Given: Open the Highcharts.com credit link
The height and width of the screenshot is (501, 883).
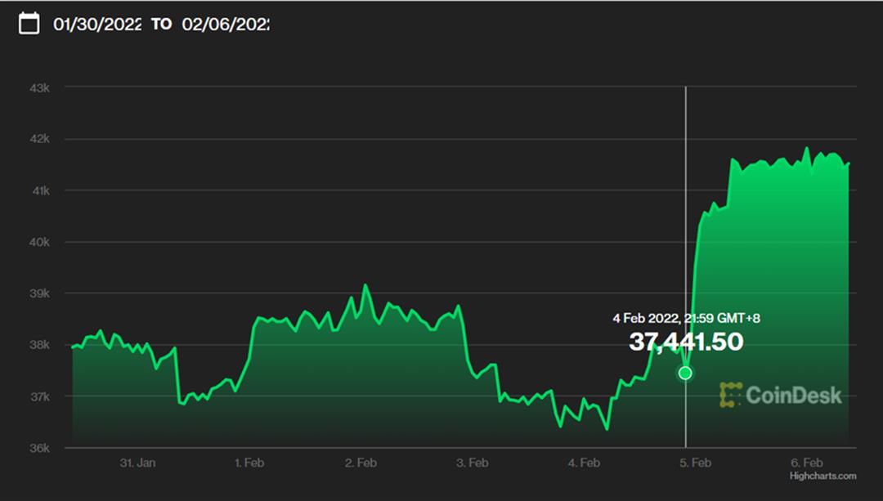Looking at the screenshot, I should (x=822, y=476).
